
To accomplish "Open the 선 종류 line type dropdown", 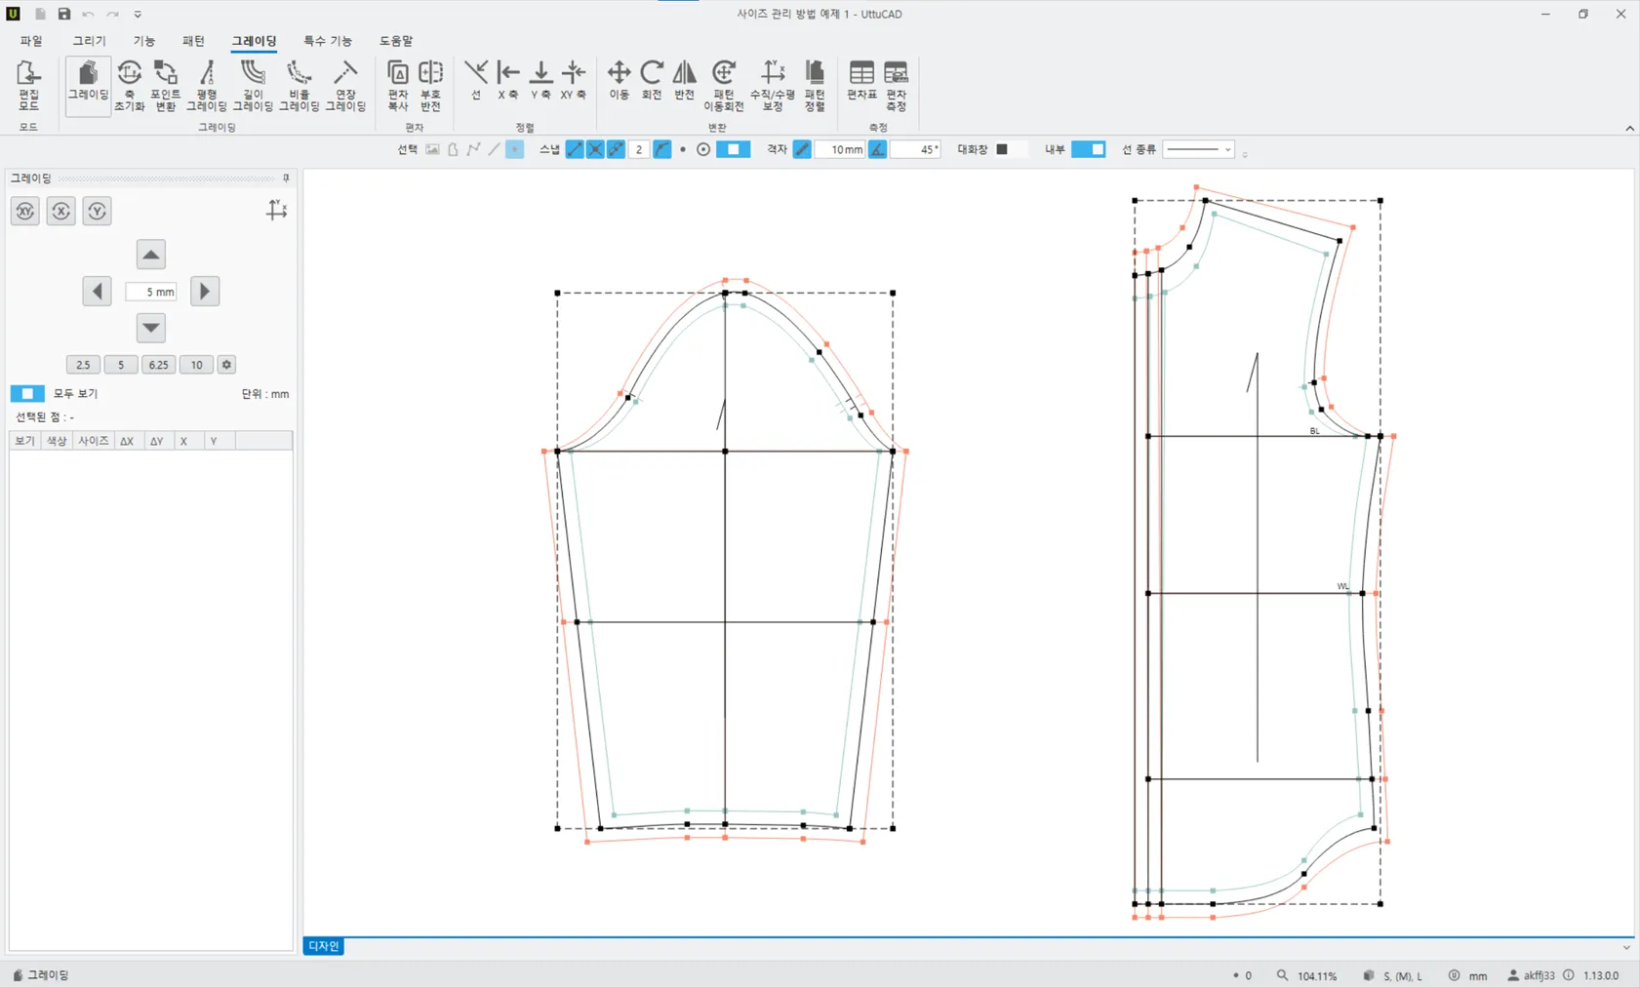I will tap(1199, 149).
